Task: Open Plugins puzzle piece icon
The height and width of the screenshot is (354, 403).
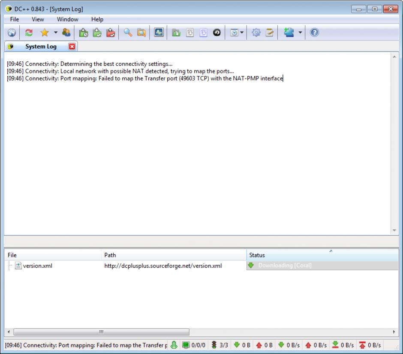Action: coord(289,33)
